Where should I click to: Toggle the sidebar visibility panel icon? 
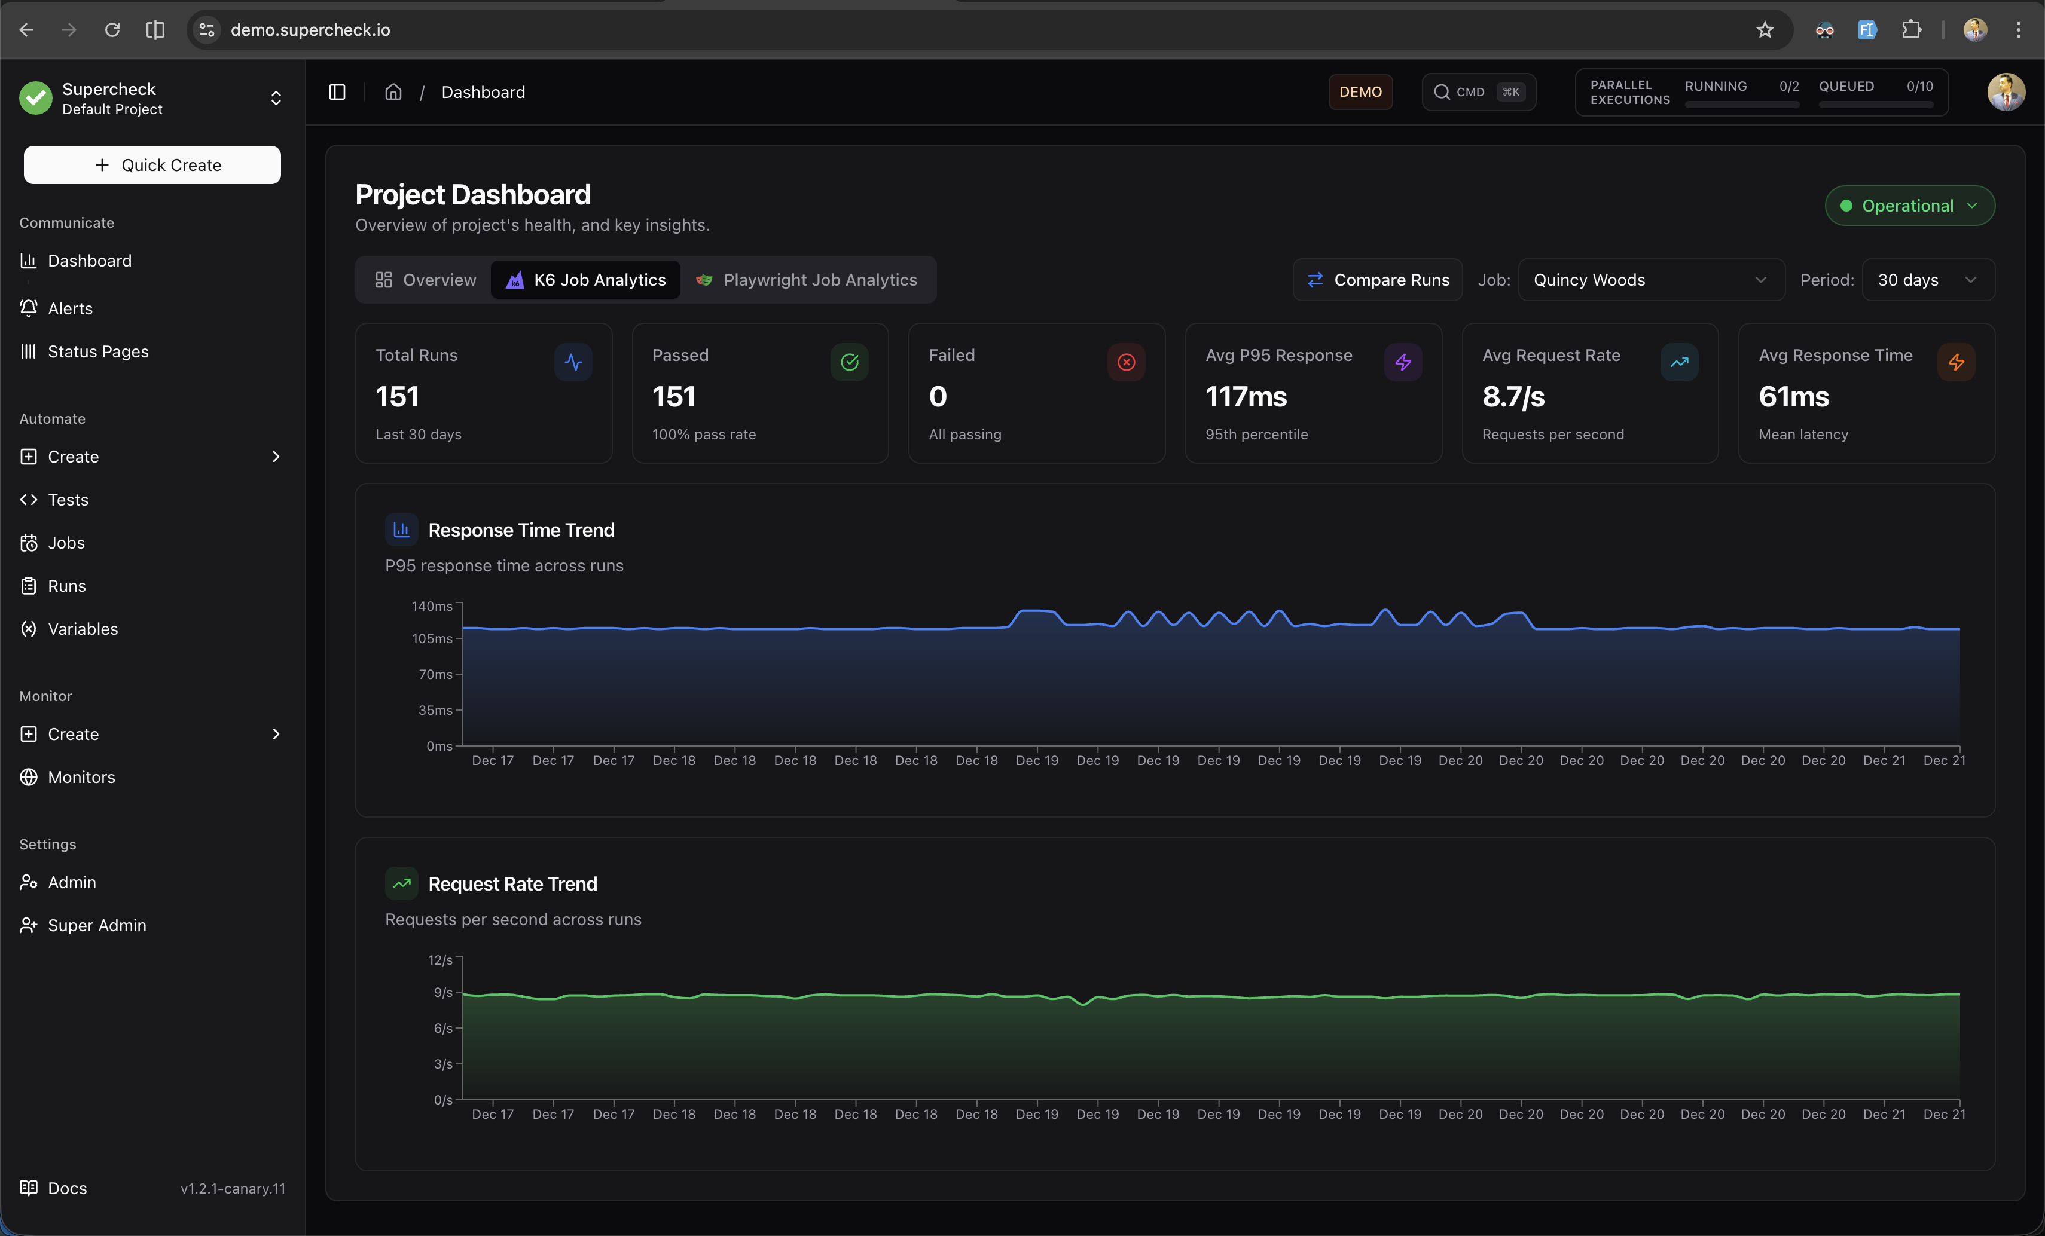[337, 92]
